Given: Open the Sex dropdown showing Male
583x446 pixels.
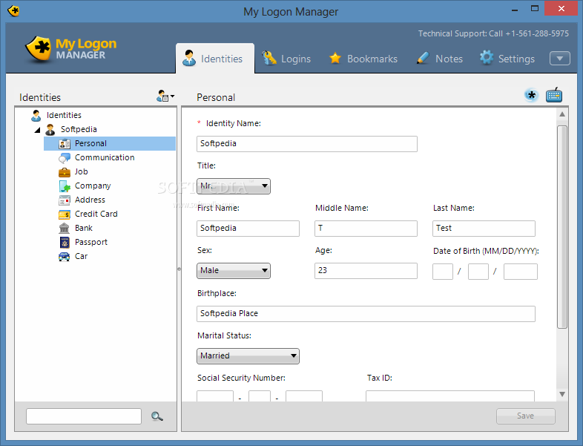Looking at the screenshot, I should point(234,271).
